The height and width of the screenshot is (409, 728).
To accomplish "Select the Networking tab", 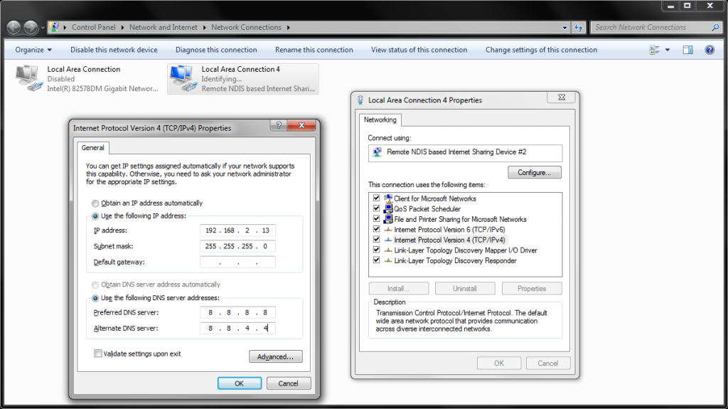I will coord(380,120).
